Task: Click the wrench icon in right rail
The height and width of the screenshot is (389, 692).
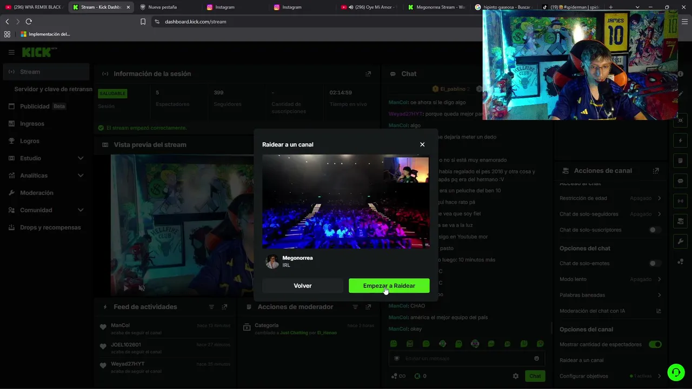Action: 680,241
